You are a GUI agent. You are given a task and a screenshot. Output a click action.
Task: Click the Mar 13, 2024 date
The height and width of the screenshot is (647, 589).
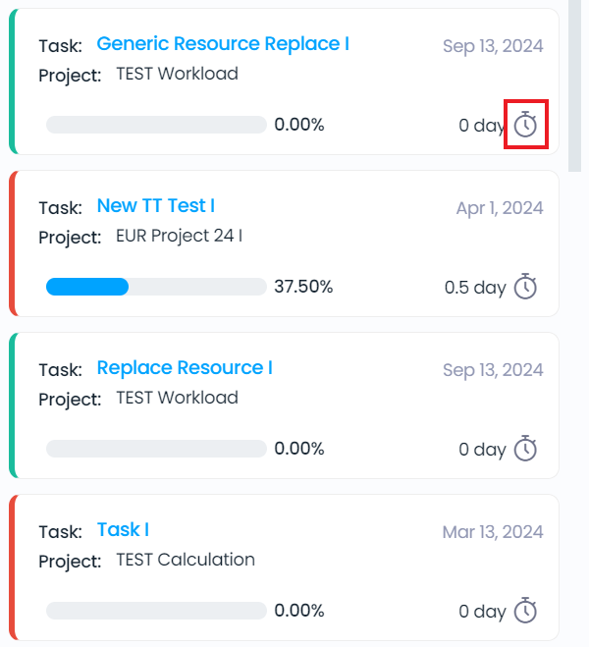point(493,532)
